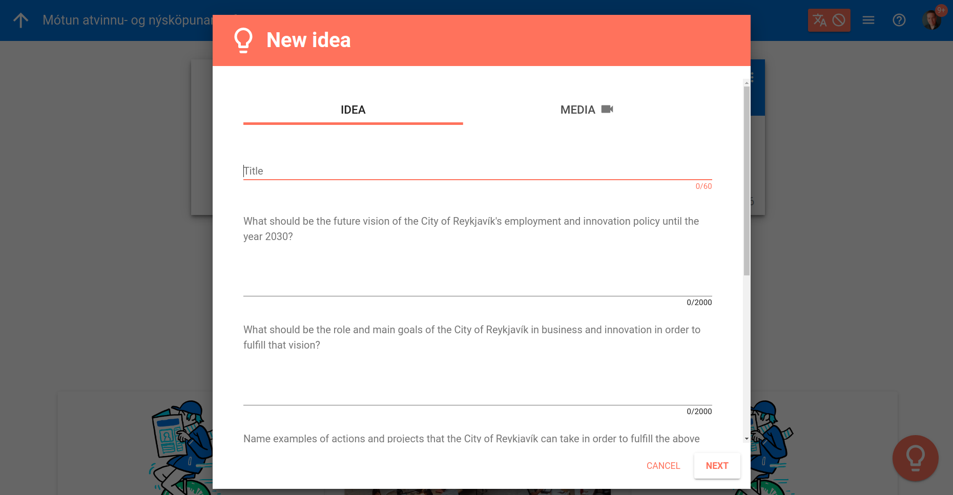Click the video camera icon on Media
The image size is (953, 495).
(x=607, y=109)
